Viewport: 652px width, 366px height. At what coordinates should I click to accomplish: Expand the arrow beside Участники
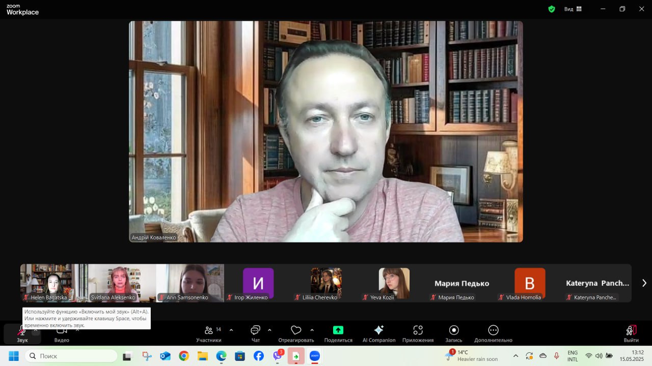(x=231, y=330)
